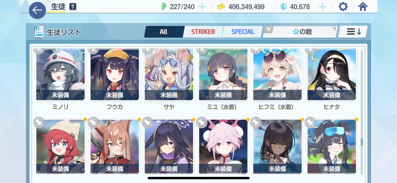Open the filter funnel icon
The image size is (397, 183).
click(x=269, y=30)
